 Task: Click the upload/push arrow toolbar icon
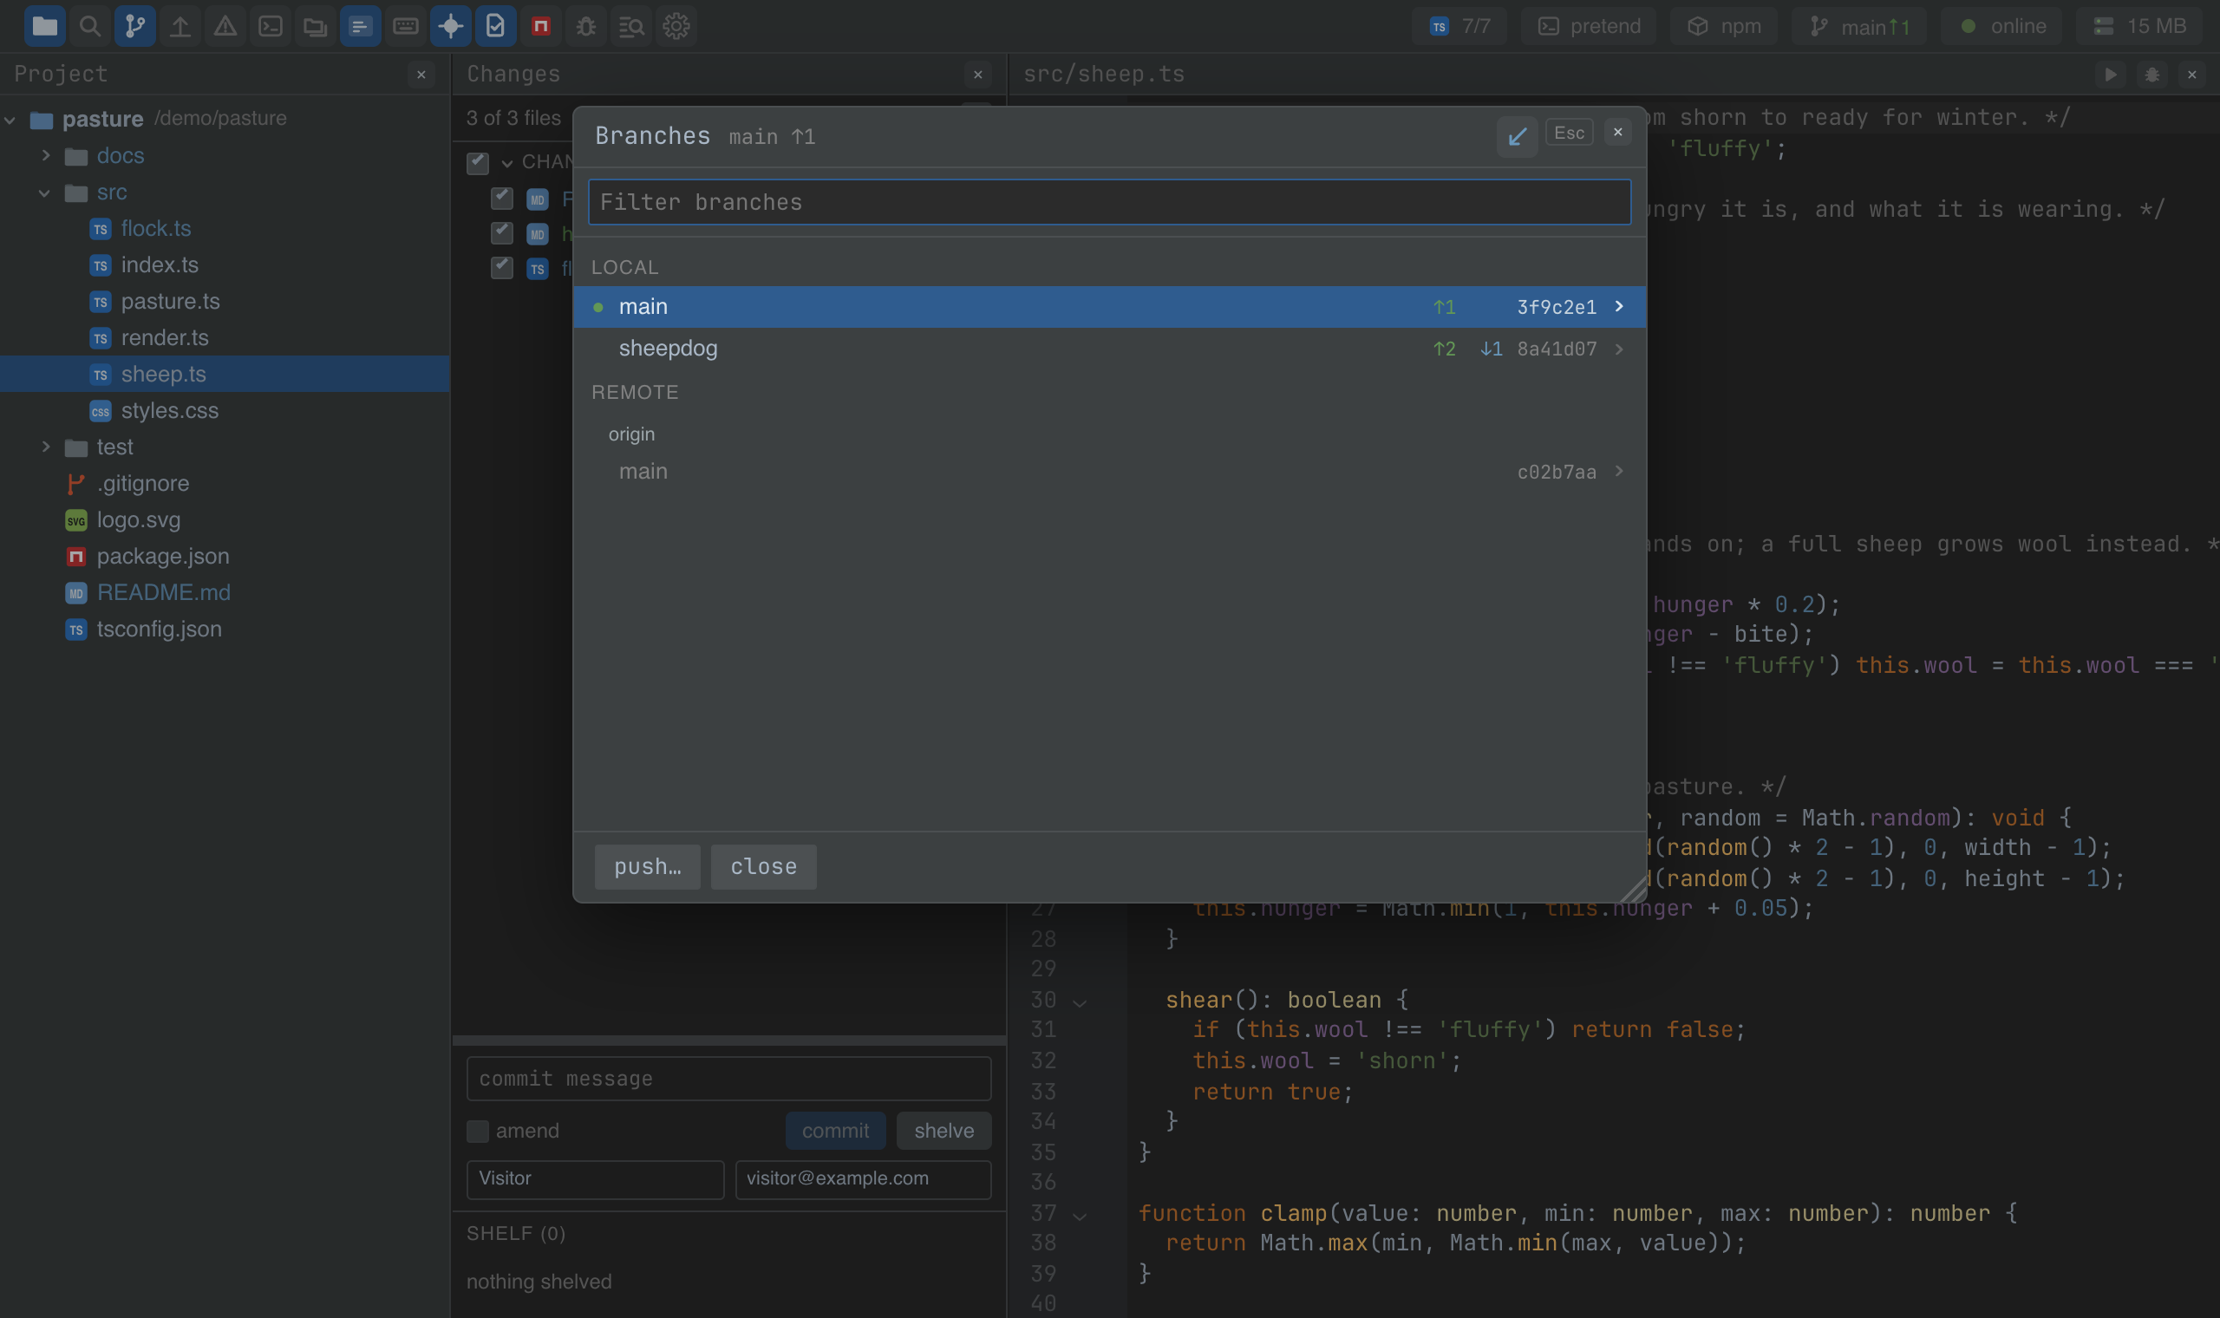click(x=180, y=26)
